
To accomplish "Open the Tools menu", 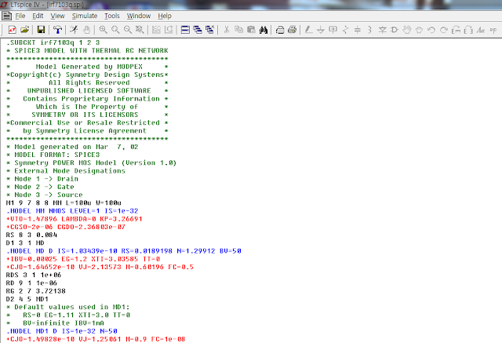I will point(112,16).
